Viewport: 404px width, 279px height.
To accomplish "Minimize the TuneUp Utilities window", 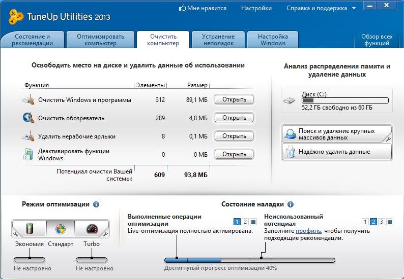I will click(x=370, y=5).
